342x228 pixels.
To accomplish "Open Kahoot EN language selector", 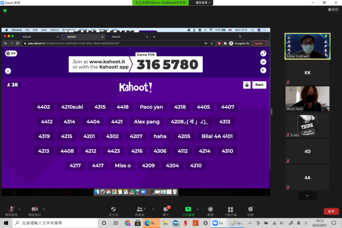I will pos(11,53).
